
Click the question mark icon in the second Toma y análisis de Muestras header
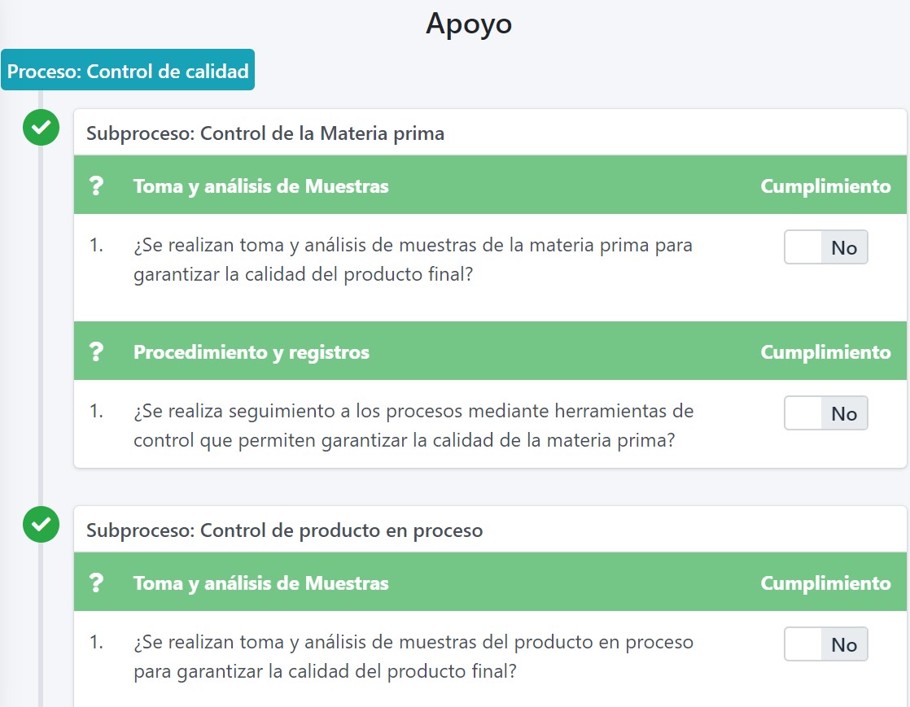tap(98, 583)
